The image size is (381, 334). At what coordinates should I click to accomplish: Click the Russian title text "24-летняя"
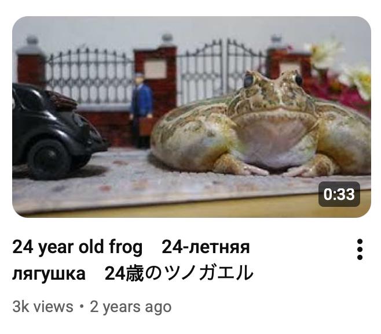pos(206,247)
